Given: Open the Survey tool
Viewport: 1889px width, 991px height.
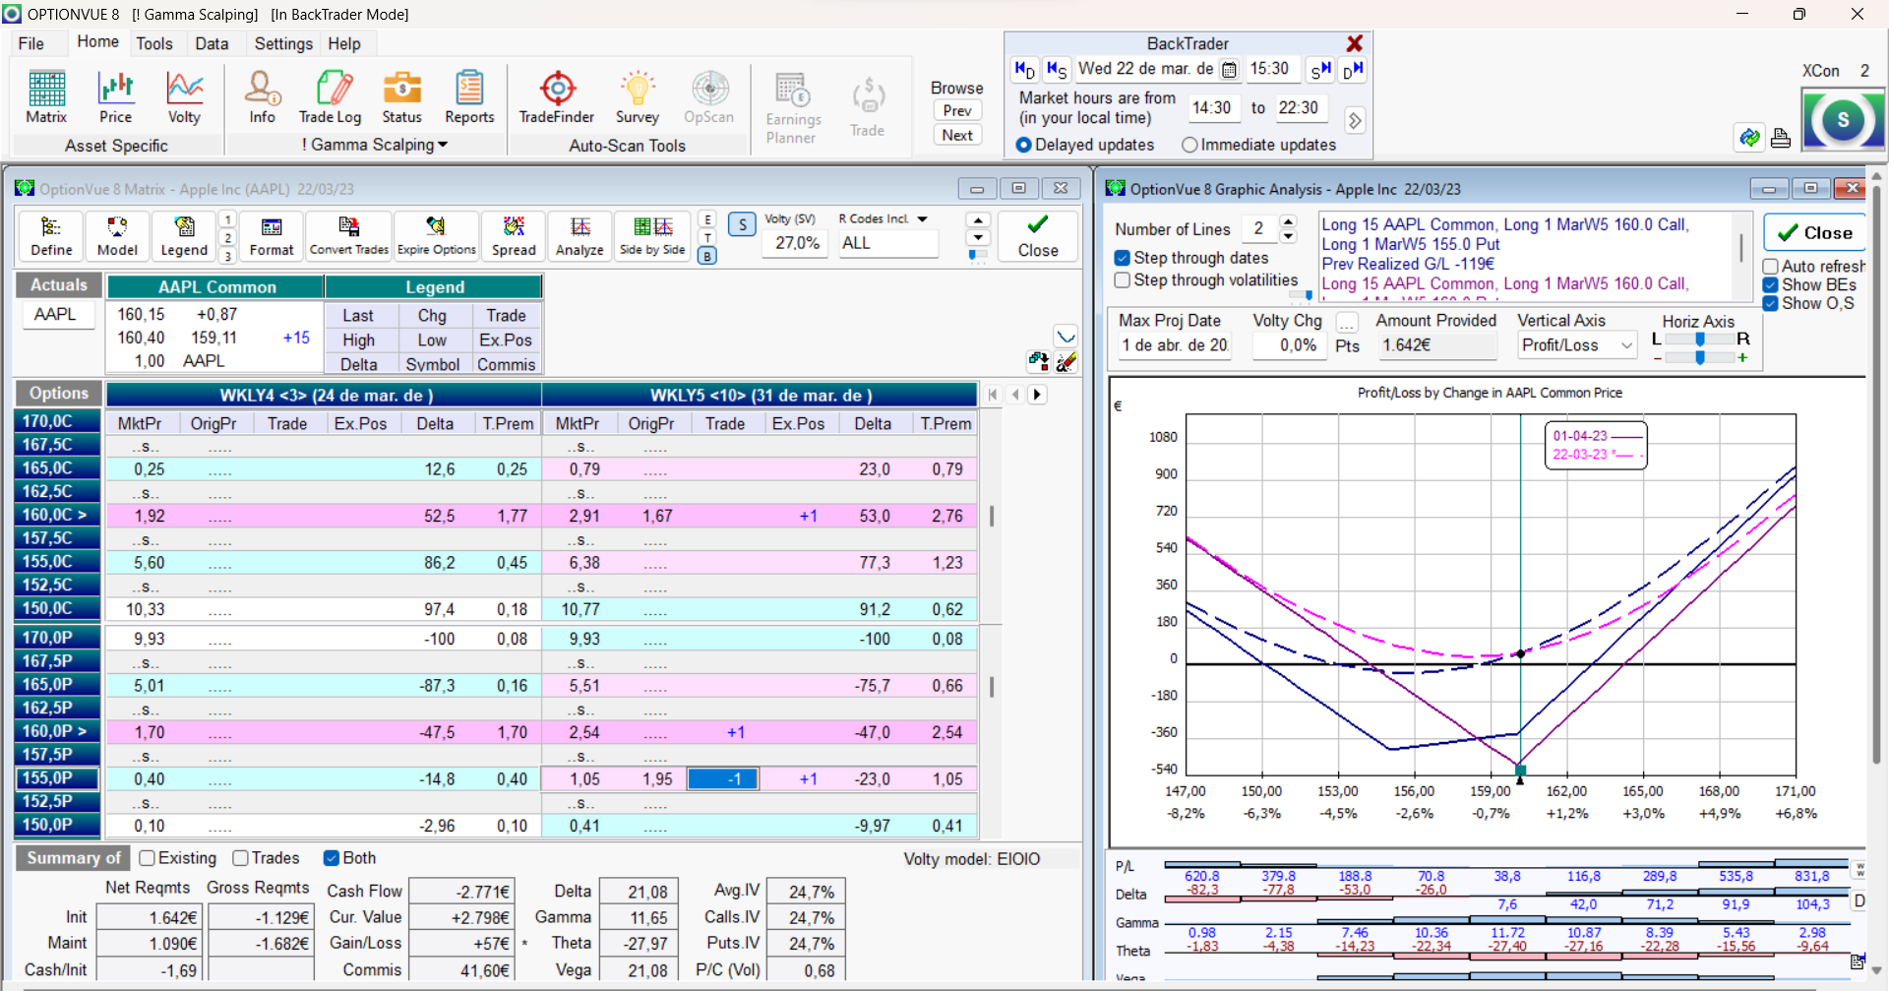Looking at the screenshot, I should (638, 97).
